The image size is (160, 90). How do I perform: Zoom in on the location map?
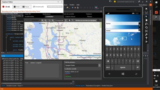click(x=42, y=20)
